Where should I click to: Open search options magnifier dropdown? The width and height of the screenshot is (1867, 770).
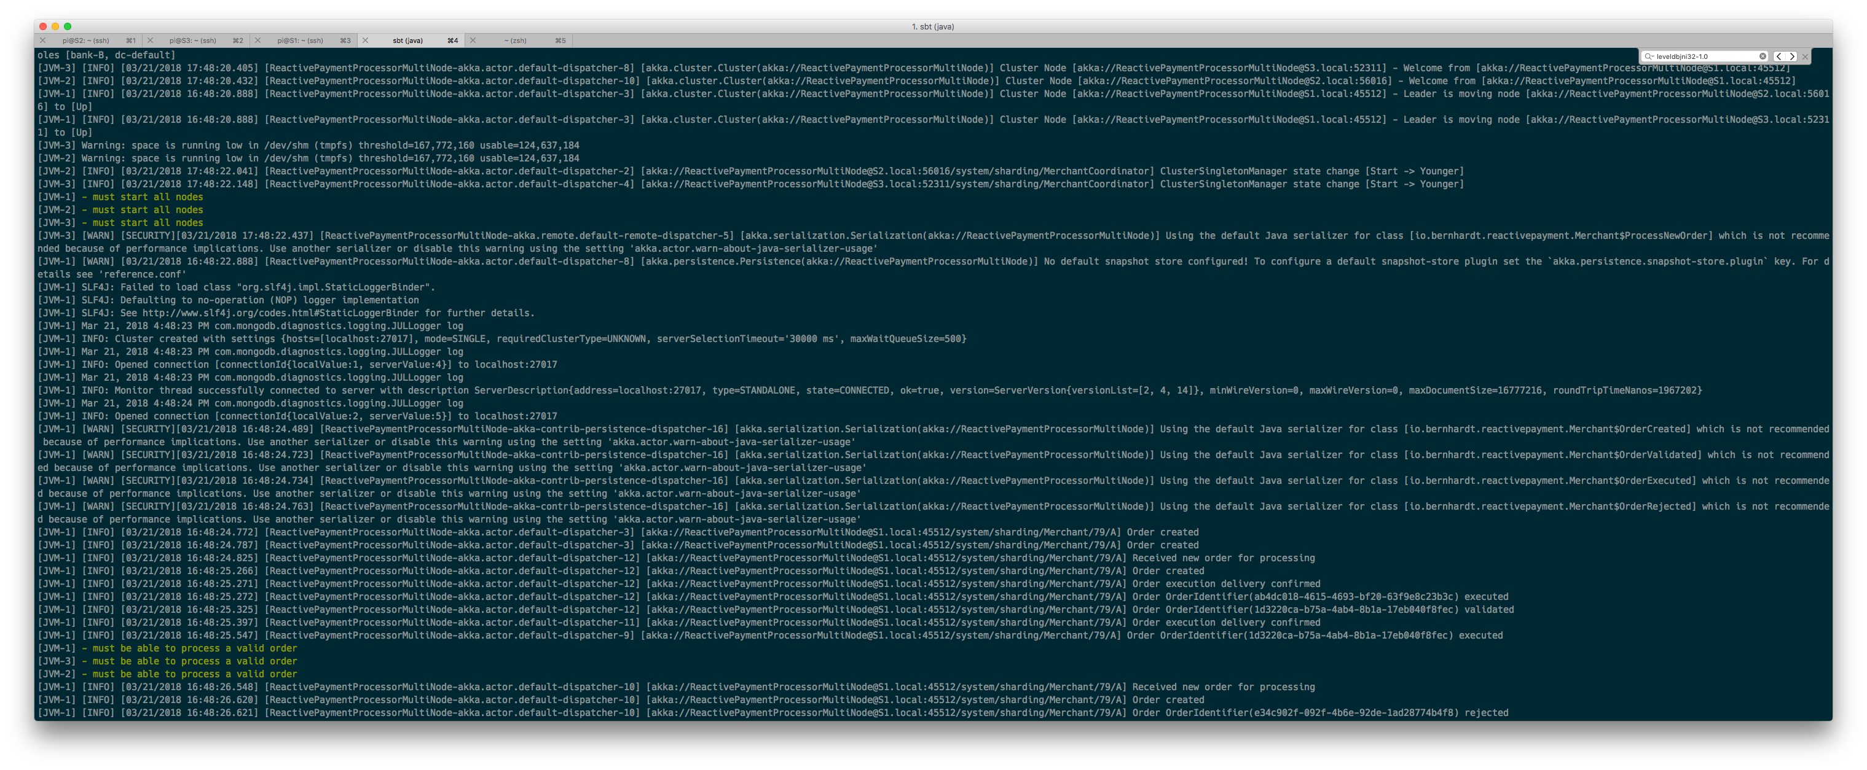(x=1649, y=56)
